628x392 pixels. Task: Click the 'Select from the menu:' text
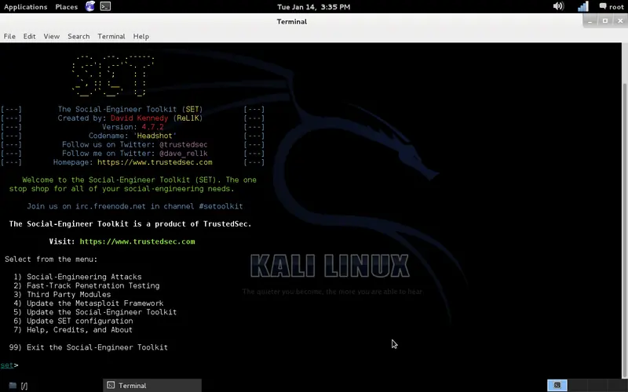coord(51,259)
